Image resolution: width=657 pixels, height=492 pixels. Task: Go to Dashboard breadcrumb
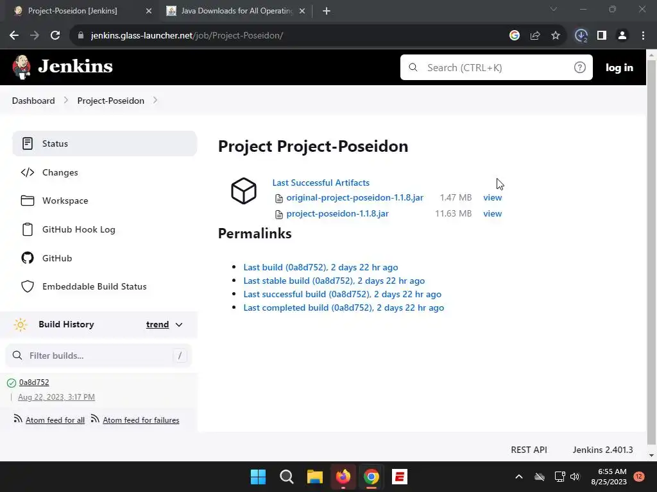(33, 101)
